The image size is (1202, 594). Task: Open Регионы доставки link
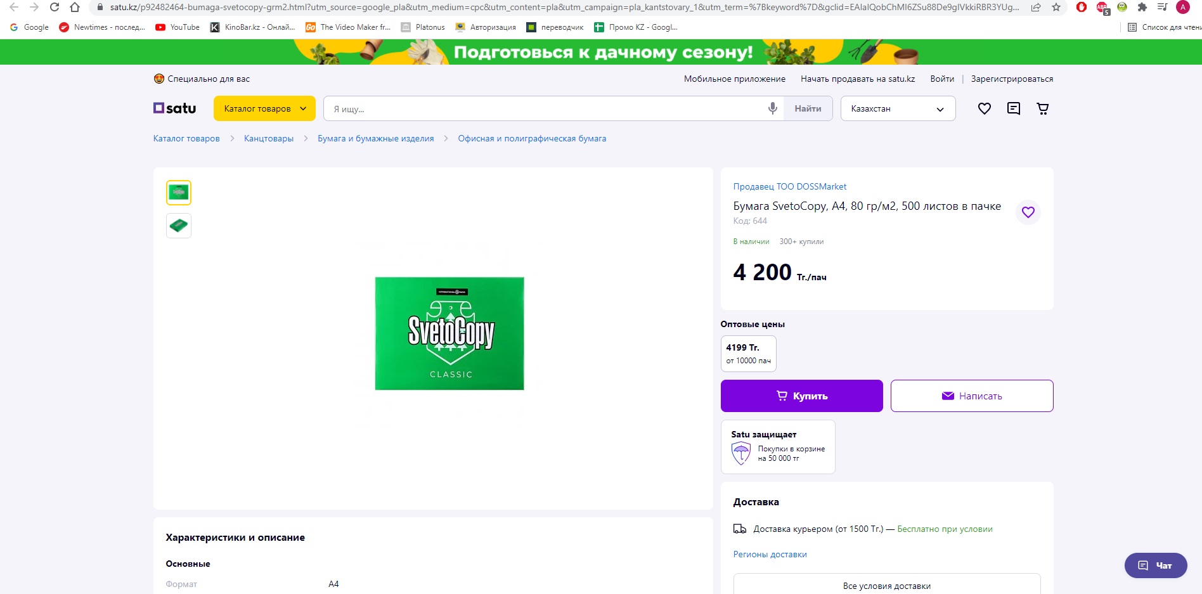[x=770, y=554]
